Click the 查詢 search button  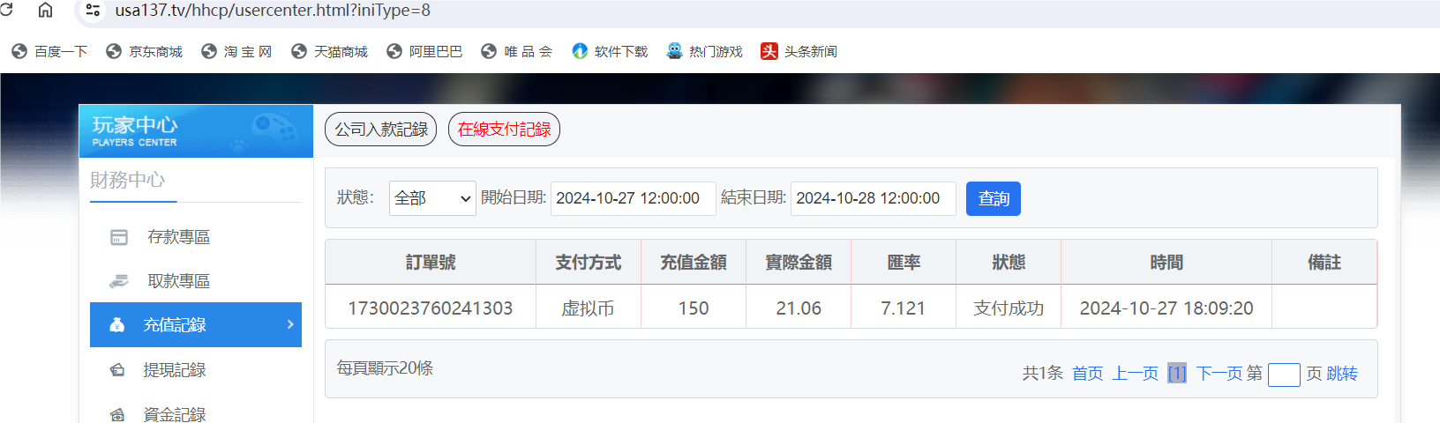click(x=994, y=198)
